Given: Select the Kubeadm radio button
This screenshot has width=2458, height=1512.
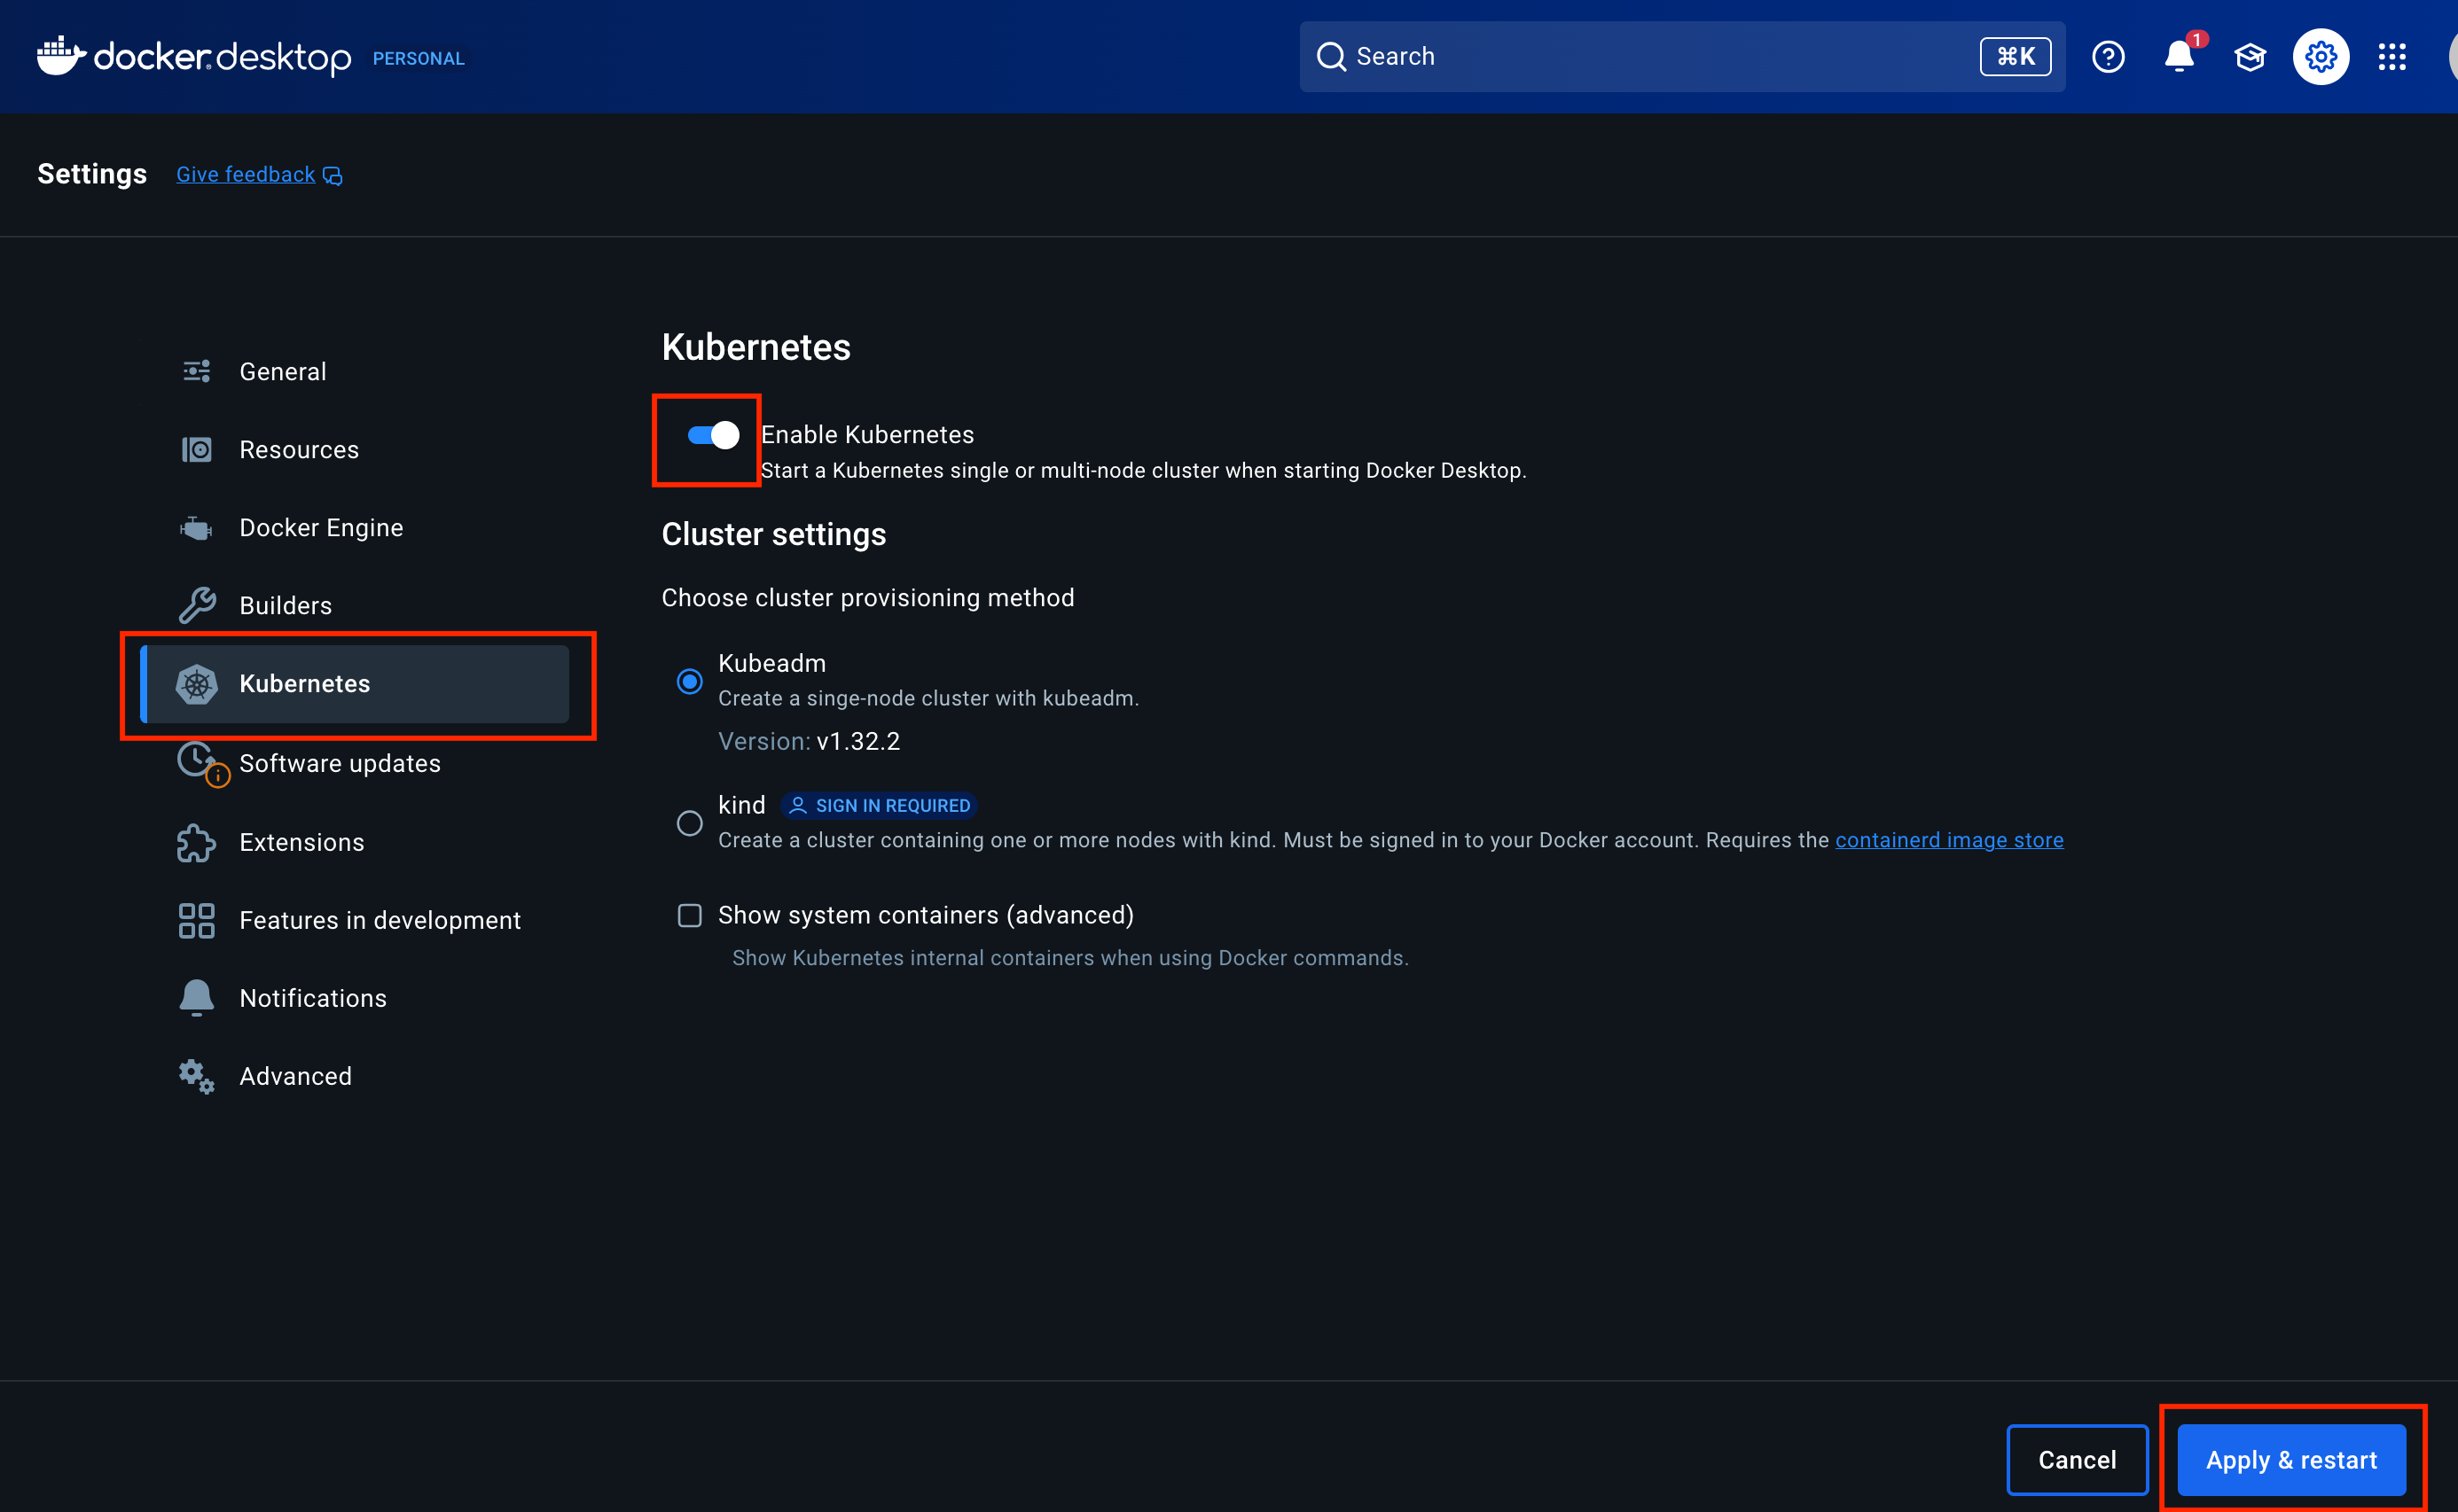Looking at the screenshot, I should pos(689,682).
